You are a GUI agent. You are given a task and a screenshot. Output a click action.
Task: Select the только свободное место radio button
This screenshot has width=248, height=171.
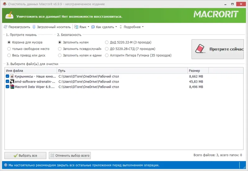coord(9,49)
